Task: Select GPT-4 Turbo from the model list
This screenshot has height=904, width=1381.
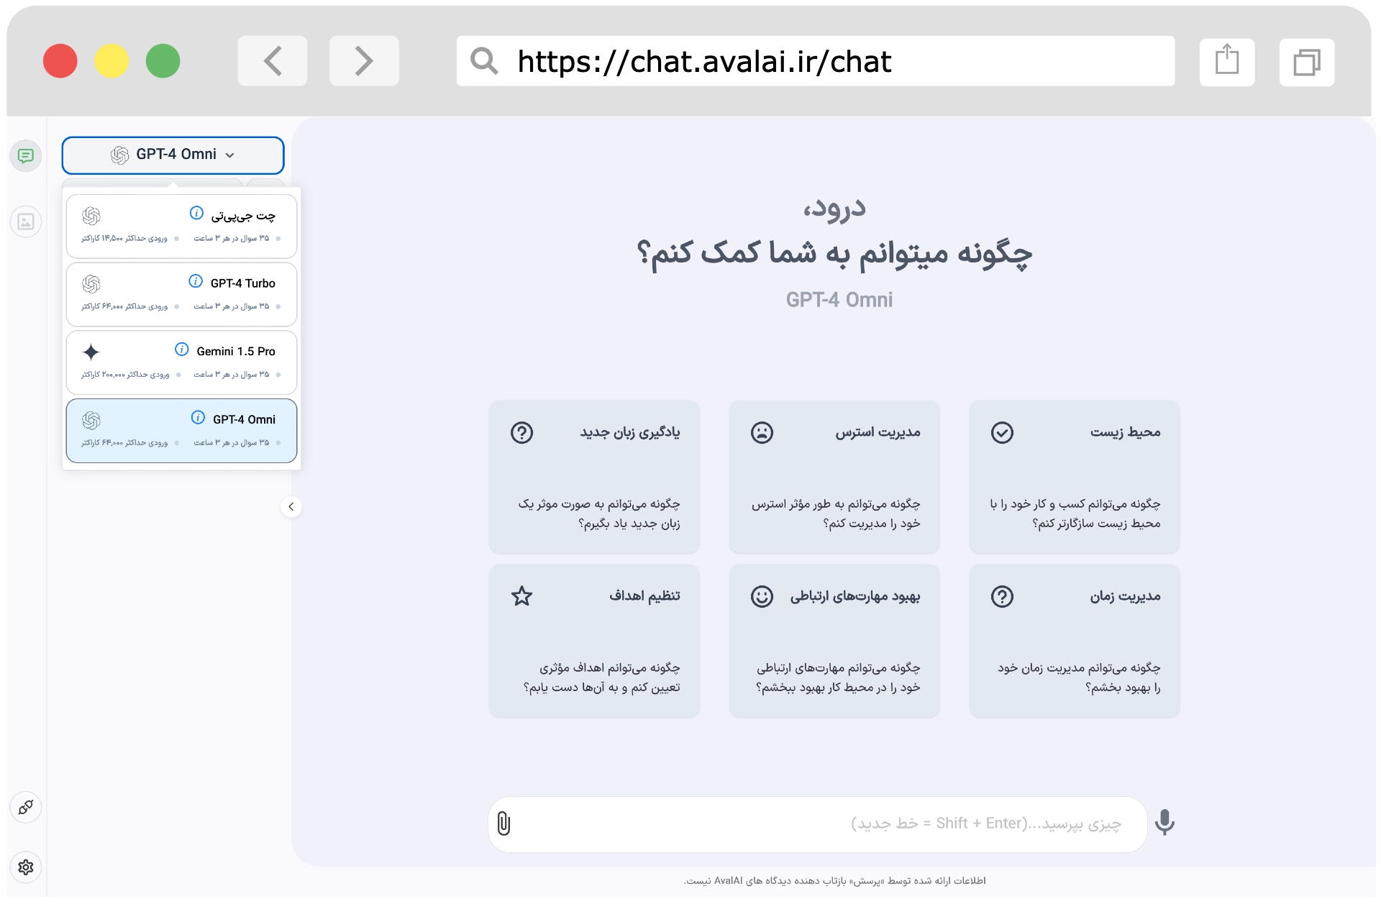Action: (181, 294)
